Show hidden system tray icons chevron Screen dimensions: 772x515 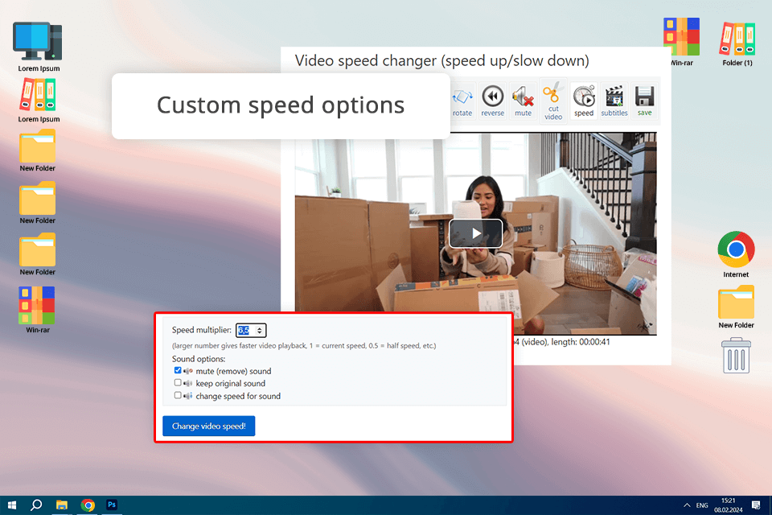[687, 505]
